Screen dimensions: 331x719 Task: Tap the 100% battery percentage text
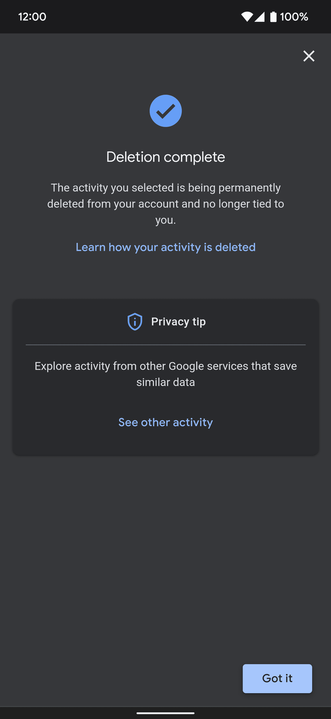click(x=294, y=17)
